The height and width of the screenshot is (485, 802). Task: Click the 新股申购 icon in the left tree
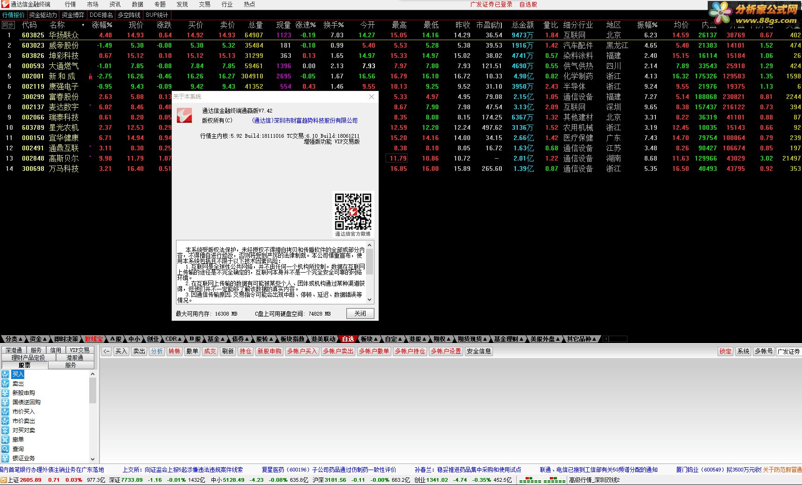coord(5,393)
